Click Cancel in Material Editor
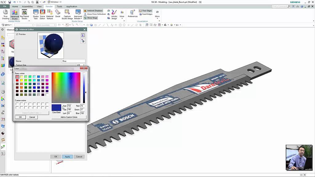Screen dimensions: 315x177 coord(79,156)
